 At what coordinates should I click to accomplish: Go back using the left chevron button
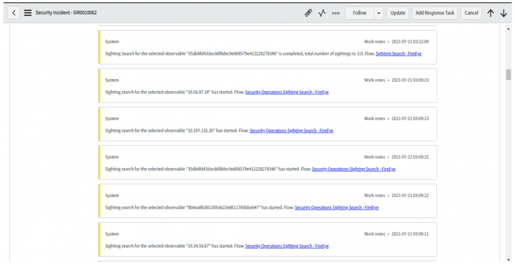[x=14, y=12]
